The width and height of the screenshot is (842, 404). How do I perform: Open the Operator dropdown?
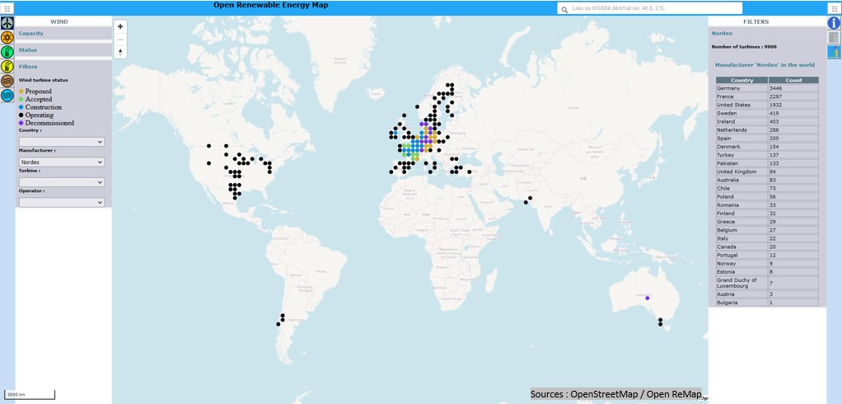(x=62, y=202)
